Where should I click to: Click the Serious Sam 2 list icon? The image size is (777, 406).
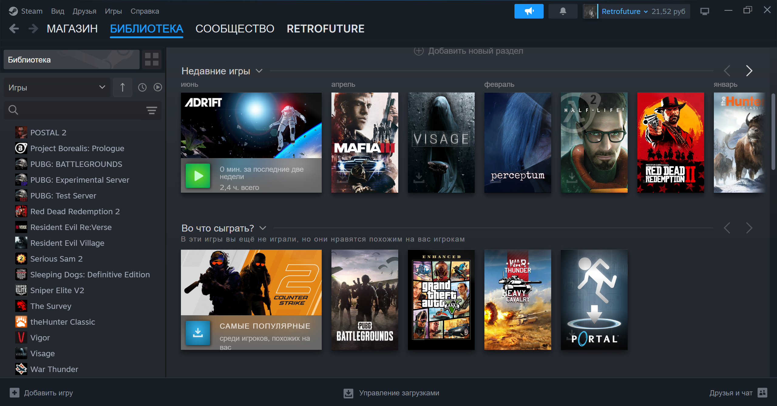pos(21,259)
